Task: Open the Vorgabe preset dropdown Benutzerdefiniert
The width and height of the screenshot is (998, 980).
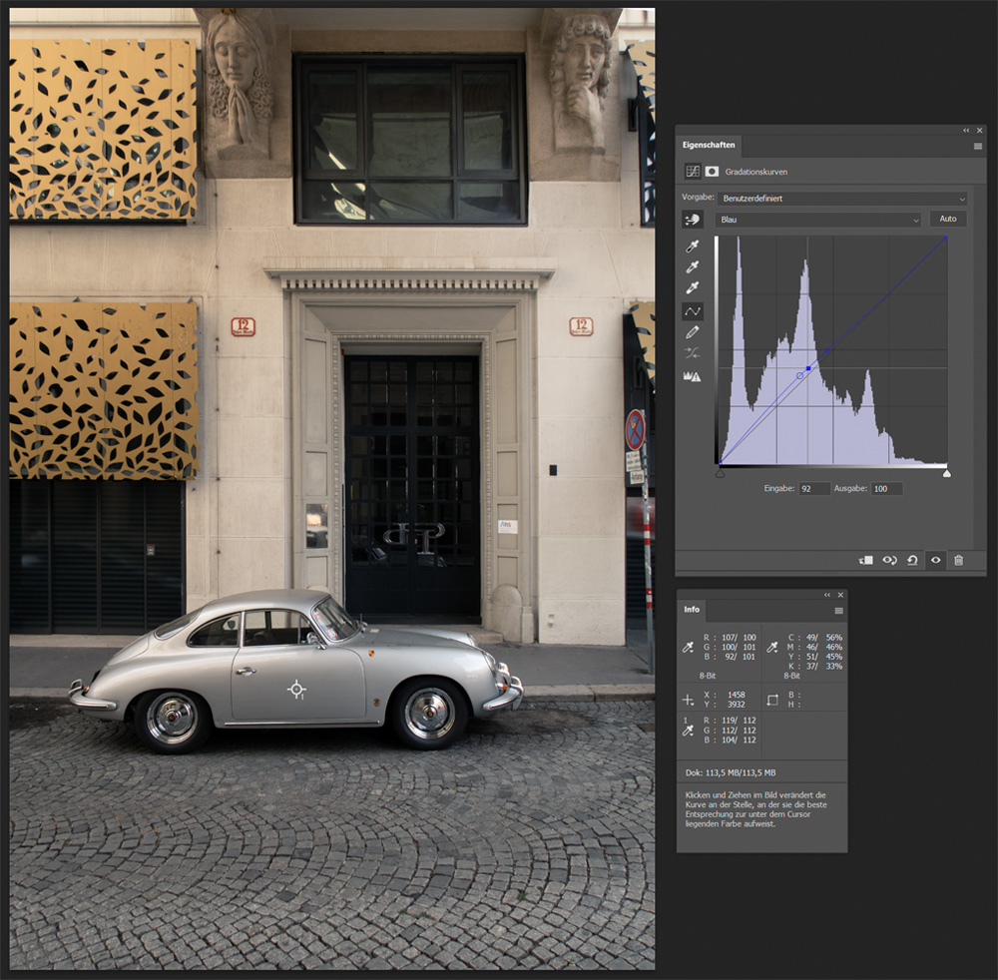Action: coord(842,199)
